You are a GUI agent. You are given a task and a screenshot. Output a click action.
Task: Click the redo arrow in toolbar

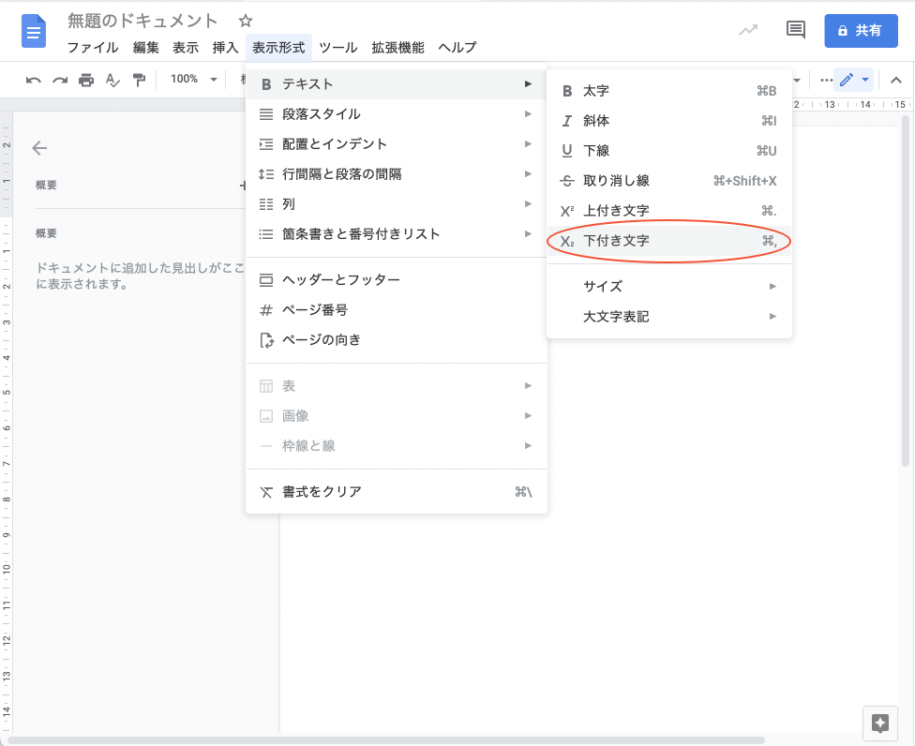(x=60, y=81)
